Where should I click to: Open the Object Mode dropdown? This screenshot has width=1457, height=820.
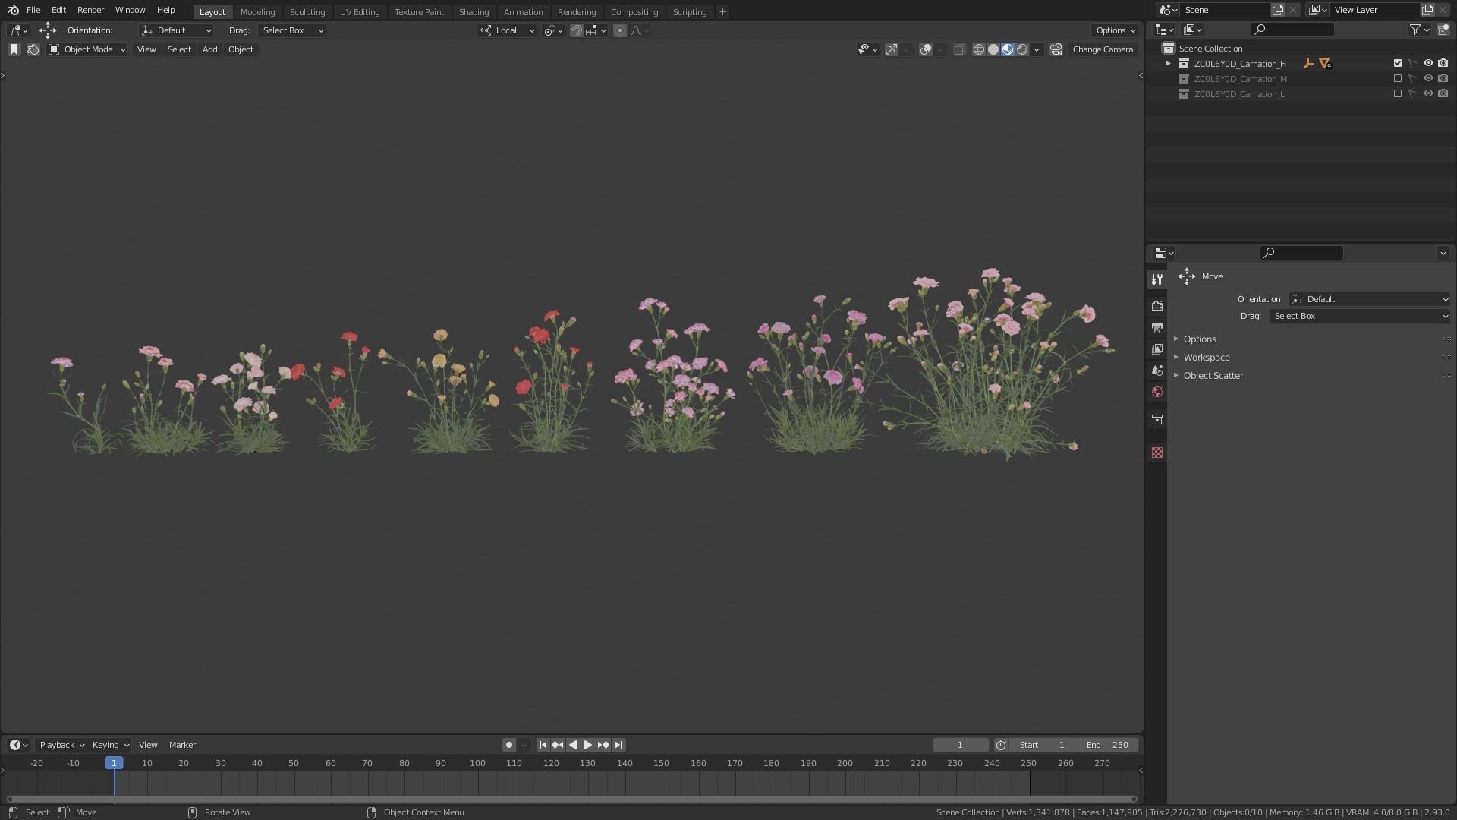pyautogui.click(x=87, y=49)
